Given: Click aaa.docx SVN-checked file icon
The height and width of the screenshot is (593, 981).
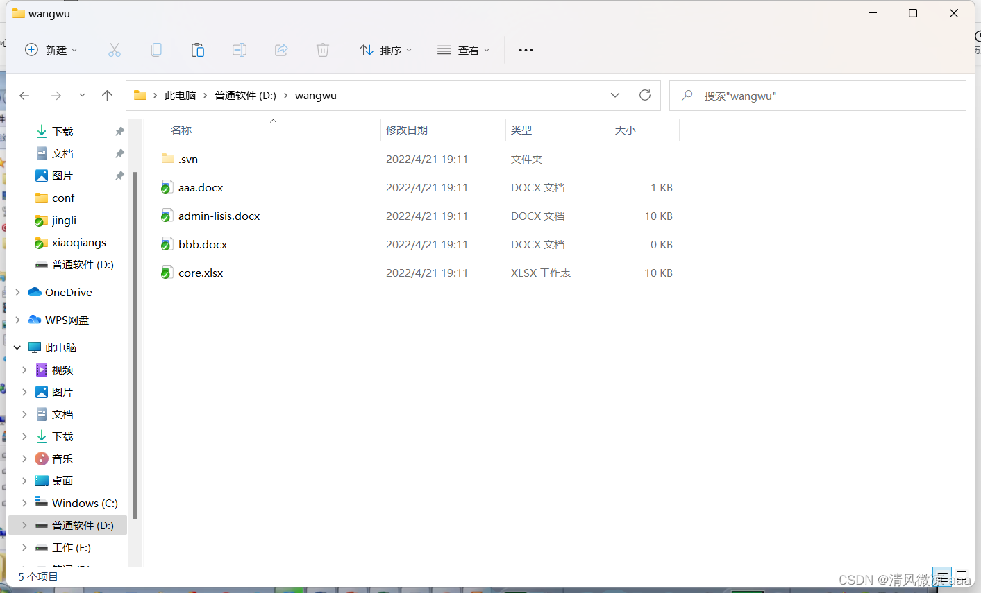Looking at the screenshot, I should pos(167,187).
